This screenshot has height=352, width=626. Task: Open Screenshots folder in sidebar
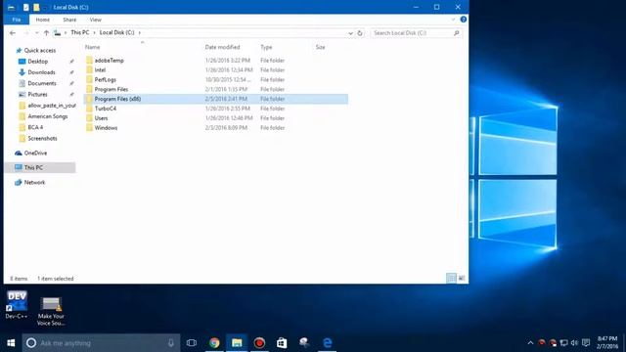pyautogui.click(x=42, y=139)
